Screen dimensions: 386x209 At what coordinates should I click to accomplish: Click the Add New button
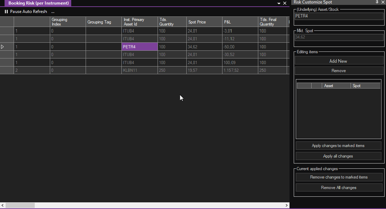tap(339, 61)
